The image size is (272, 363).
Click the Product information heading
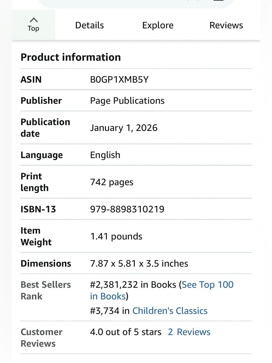click(71, 57)
